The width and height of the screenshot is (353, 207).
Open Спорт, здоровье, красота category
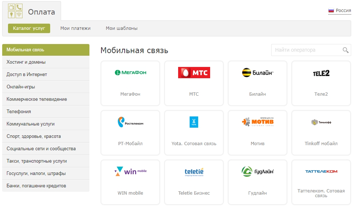pos(46,136)
